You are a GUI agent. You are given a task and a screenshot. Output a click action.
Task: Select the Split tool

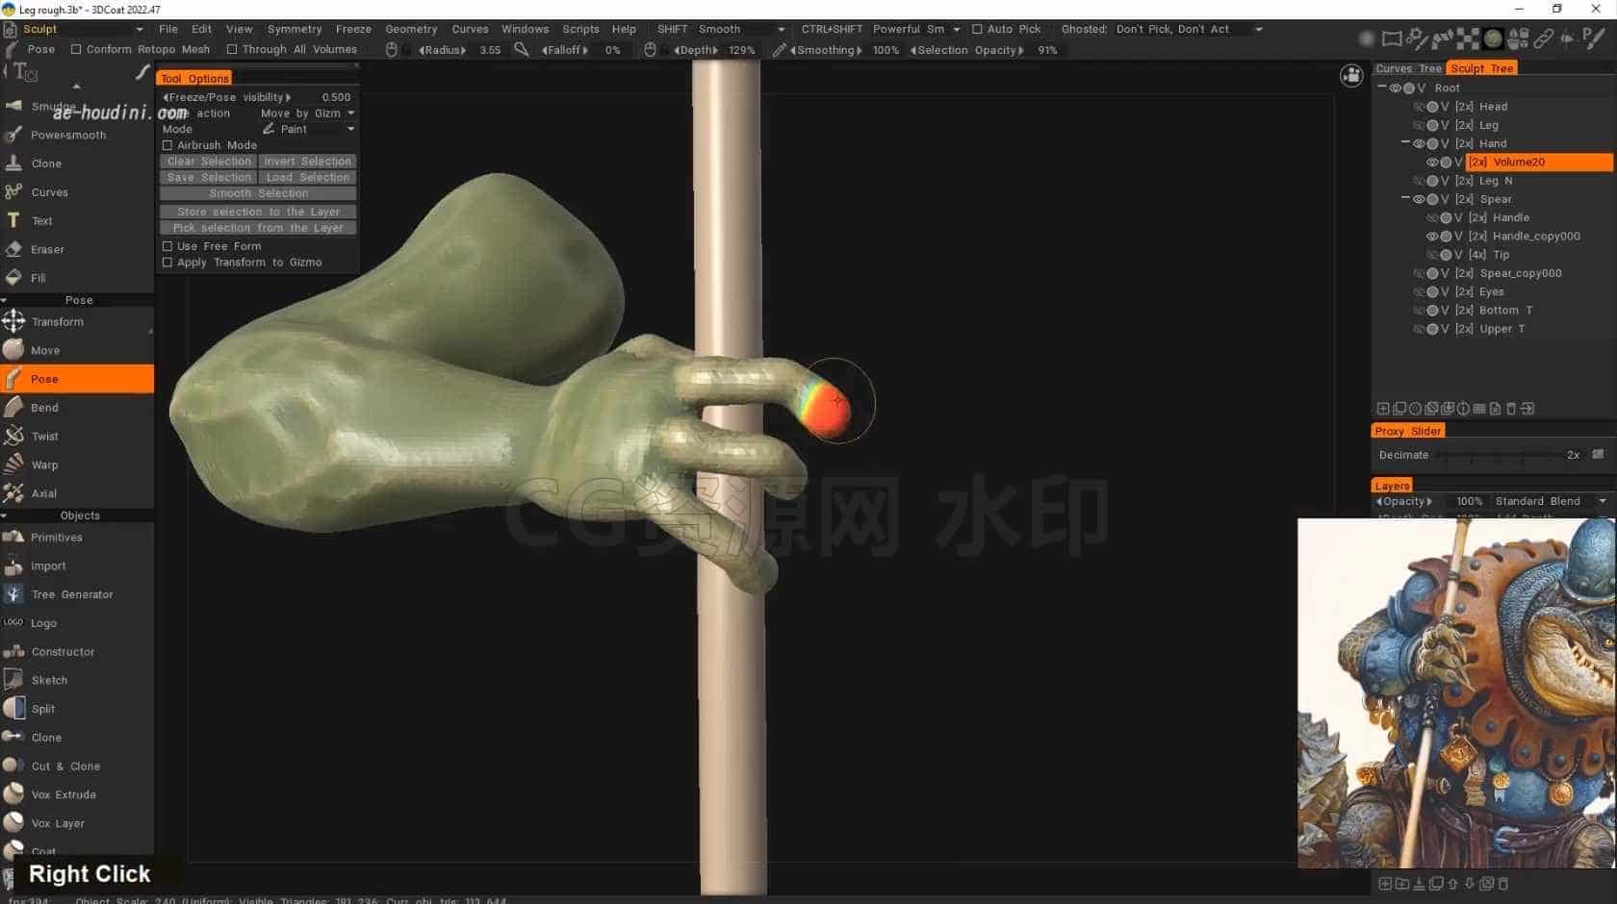pyautogui.click(x=77, y=709)
